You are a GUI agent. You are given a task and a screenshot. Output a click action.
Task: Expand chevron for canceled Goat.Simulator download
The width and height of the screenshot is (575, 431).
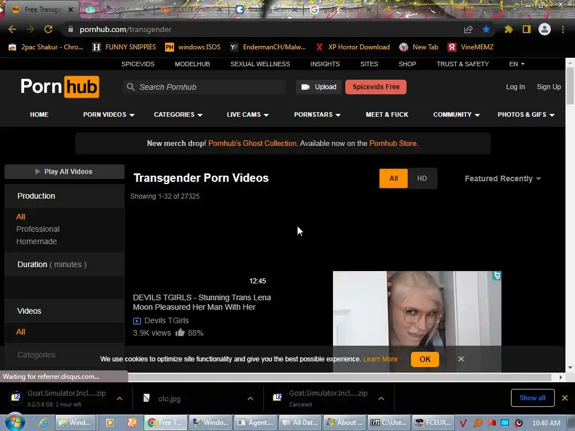tap(381, 398)
